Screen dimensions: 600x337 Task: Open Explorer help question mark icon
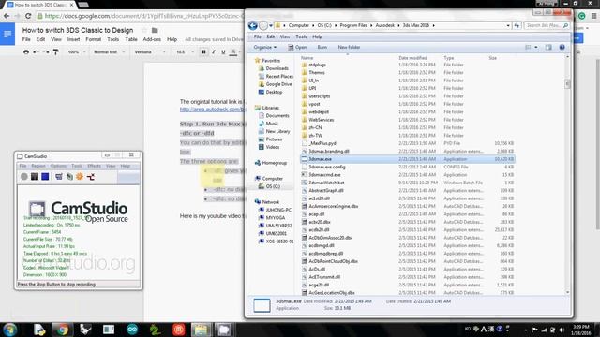(x=562, y=47)
